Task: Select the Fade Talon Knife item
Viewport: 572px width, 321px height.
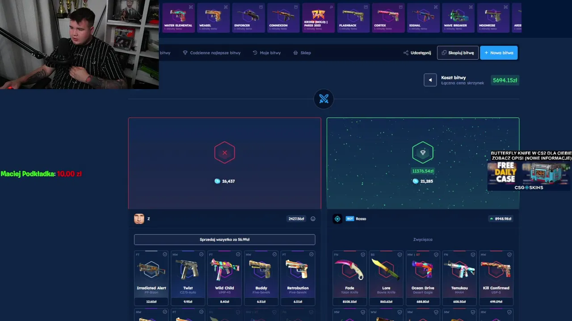Action: click(349, 278)
